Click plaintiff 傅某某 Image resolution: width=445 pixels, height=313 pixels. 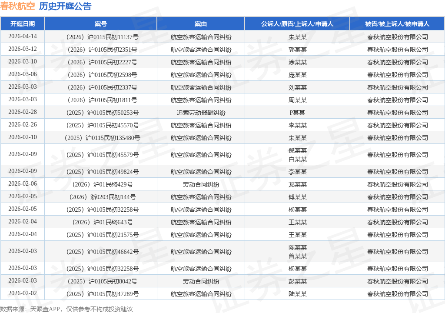pos(297,197)
